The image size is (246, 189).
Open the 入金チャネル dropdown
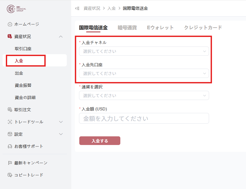click(x=144, y=51)
